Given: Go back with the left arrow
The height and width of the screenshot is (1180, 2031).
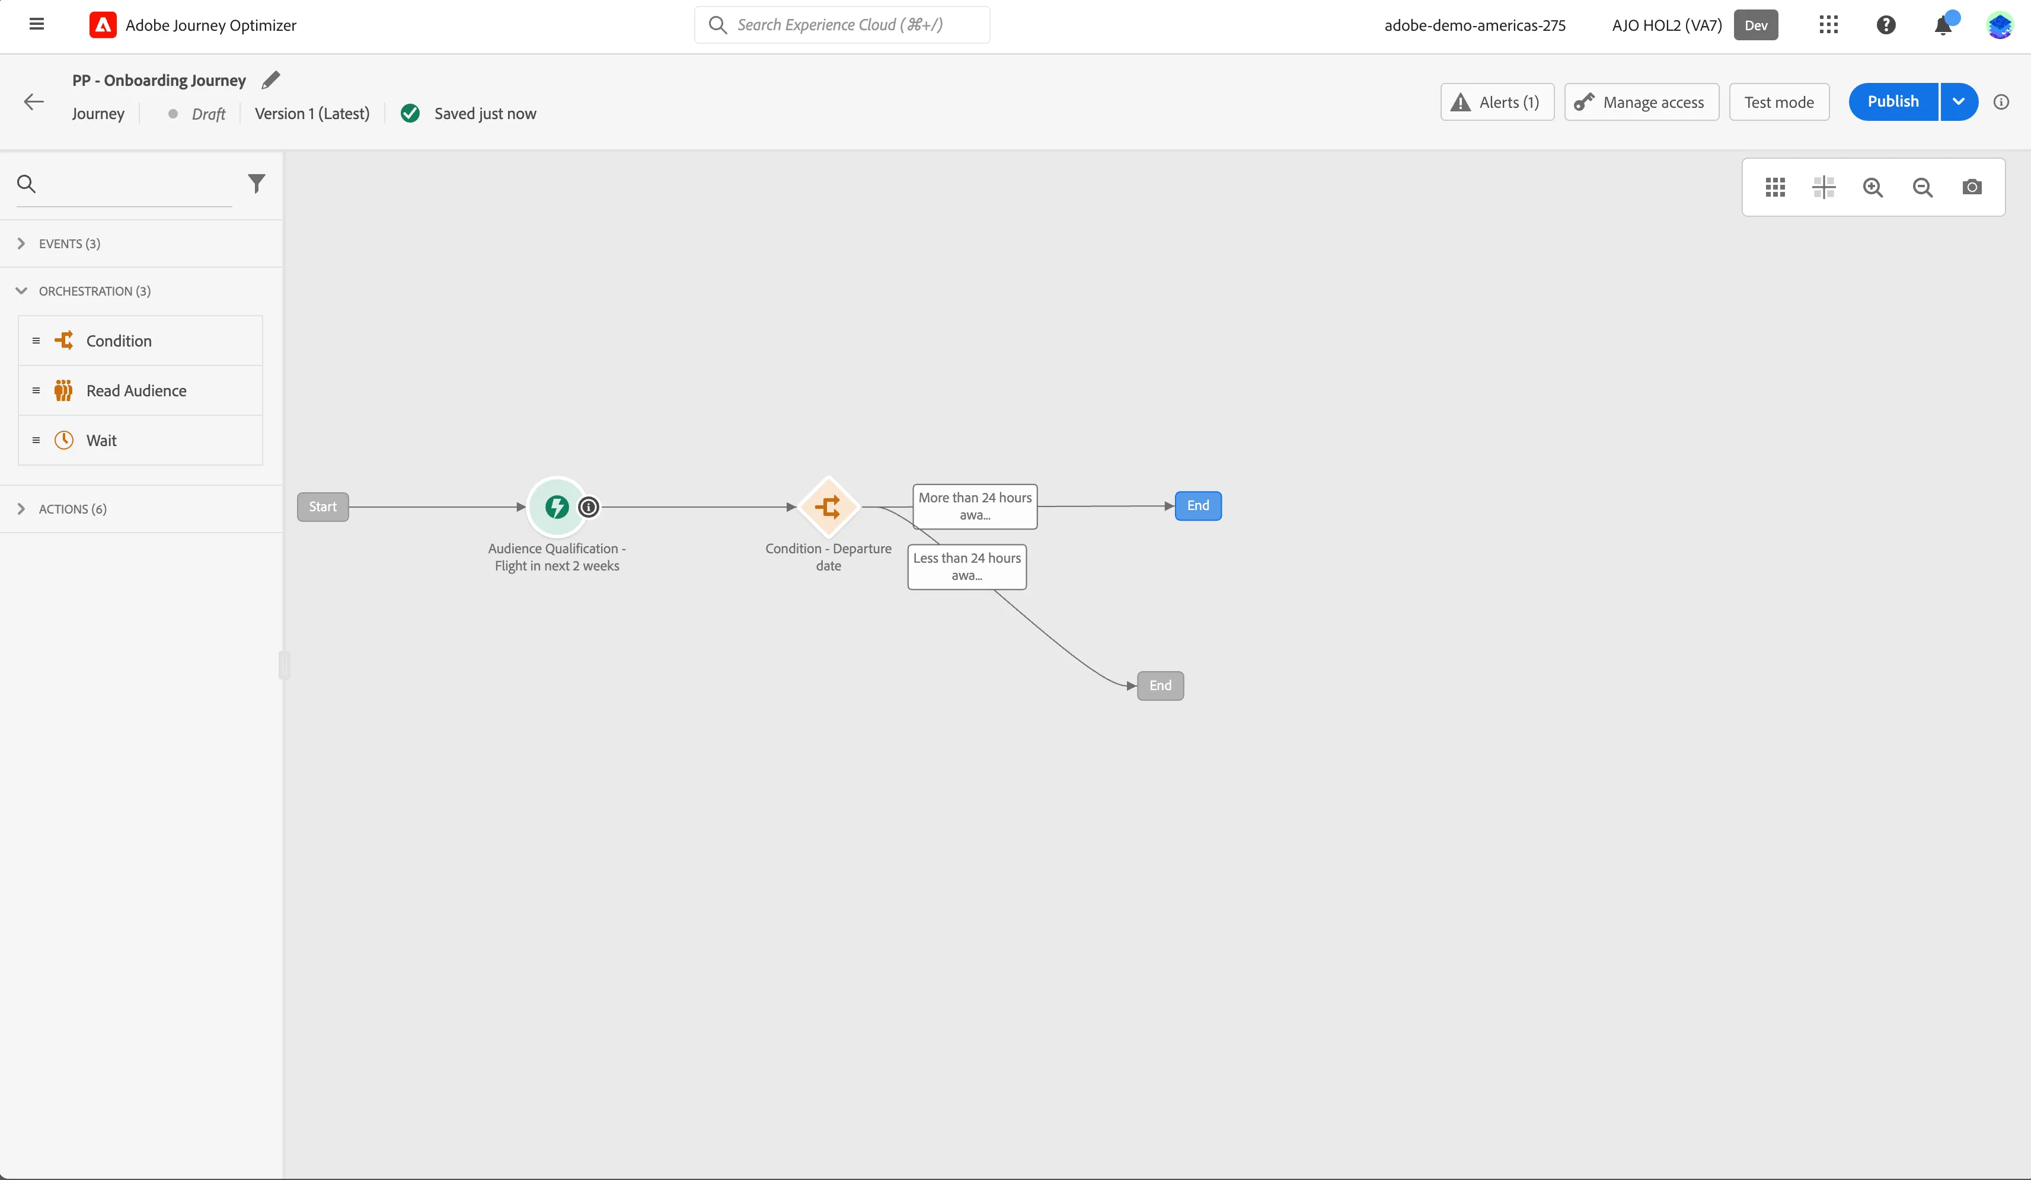Looking at the screenshot, I should coord(33,101).
